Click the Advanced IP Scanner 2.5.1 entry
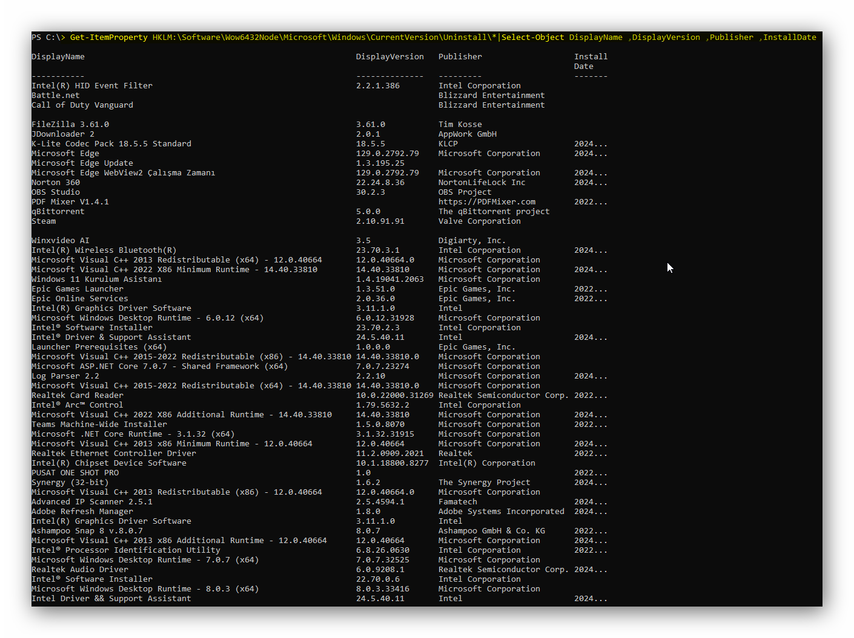Image resolution: width=854 pixels, height=638 pixels. (x=91, y=502)
